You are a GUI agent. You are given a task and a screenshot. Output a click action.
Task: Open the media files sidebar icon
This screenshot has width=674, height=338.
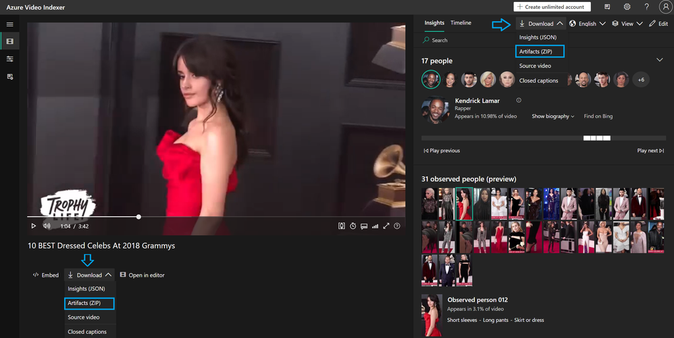click(x=9, y=41)
